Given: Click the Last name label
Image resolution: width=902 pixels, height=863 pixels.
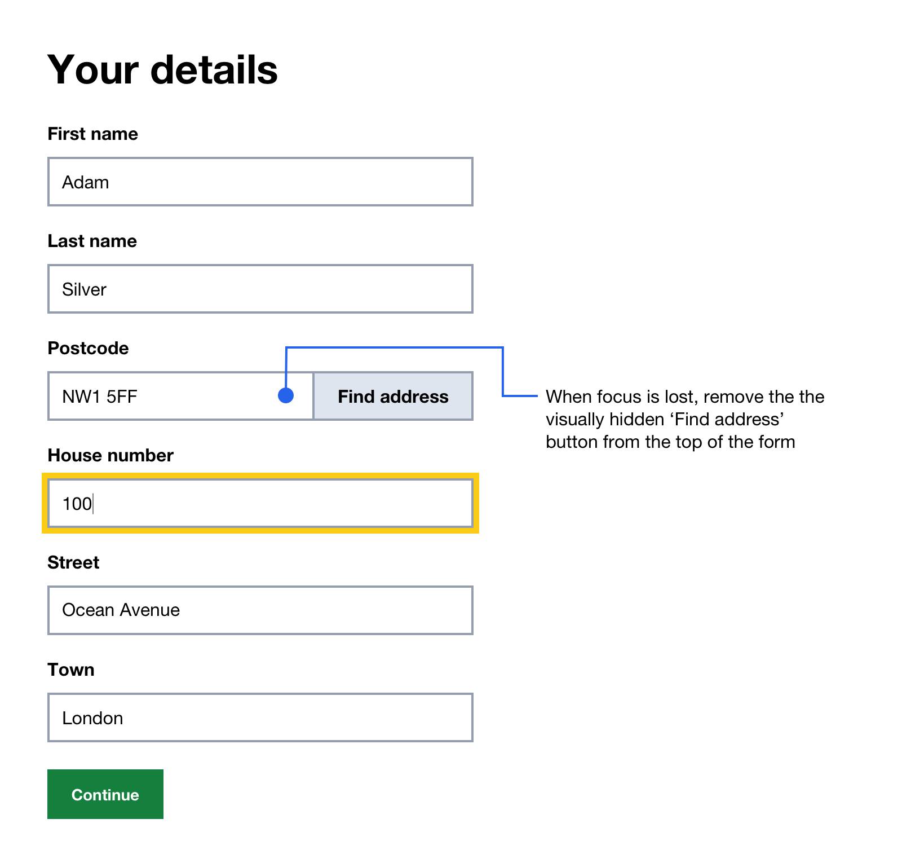Looking at the screenshot, I should 91,241.
